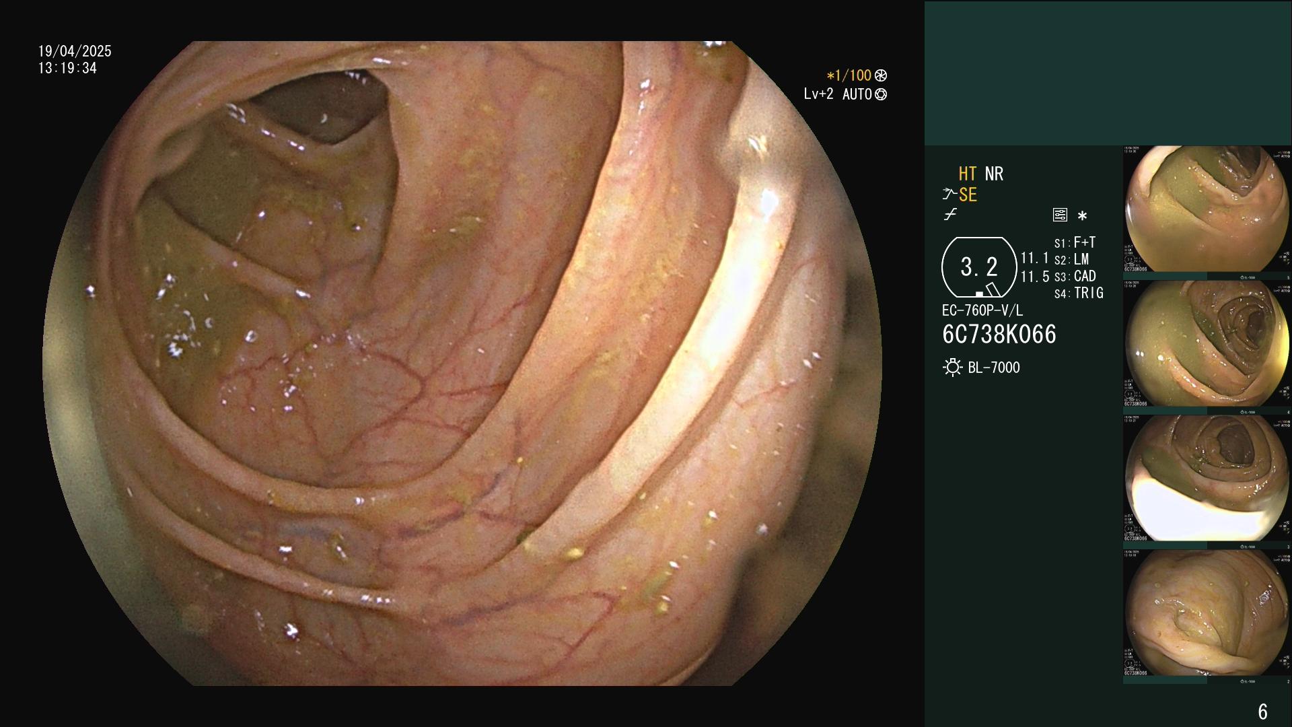Click the image count number 6
The image size is (1292, 727).
(x=1262, y=712)
